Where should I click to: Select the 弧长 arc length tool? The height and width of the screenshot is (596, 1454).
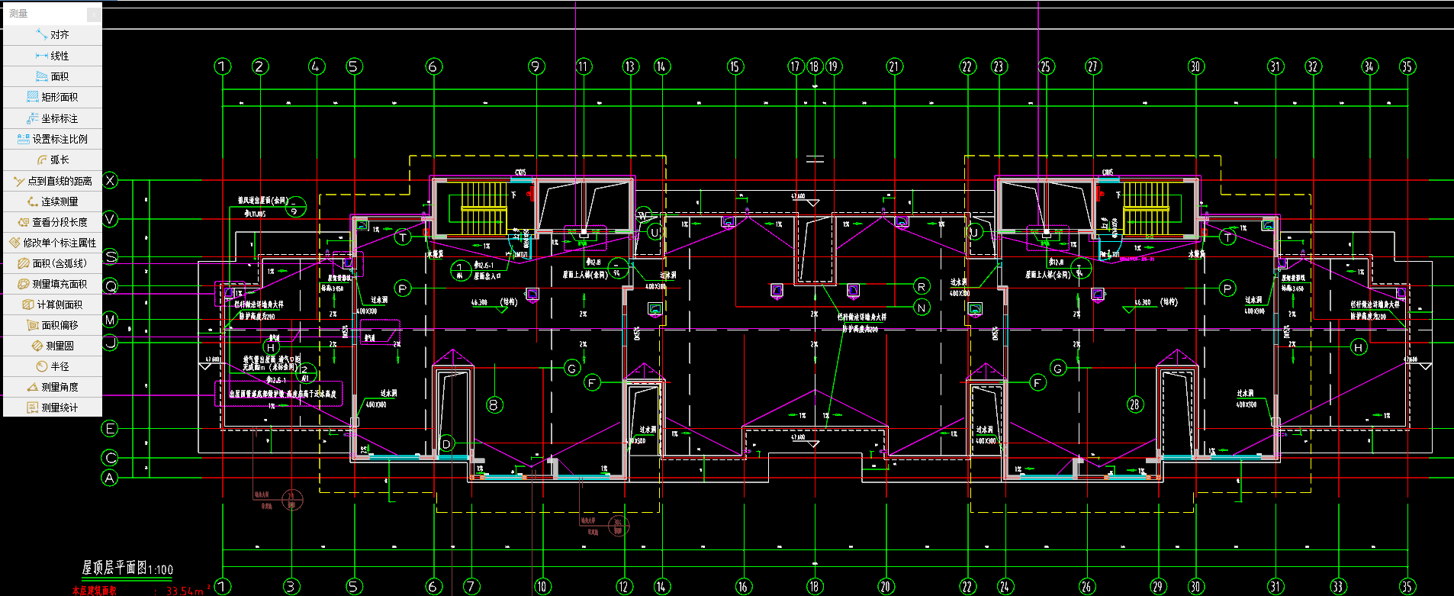click(53, 159)
